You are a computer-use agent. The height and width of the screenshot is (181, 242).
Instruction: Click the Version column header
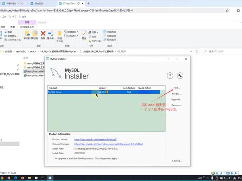tap(102, 88)
